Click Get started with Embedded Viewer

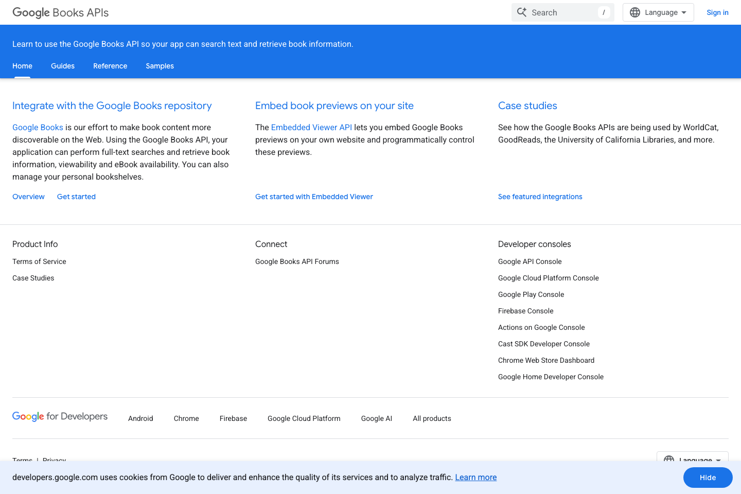click(314, 197)
